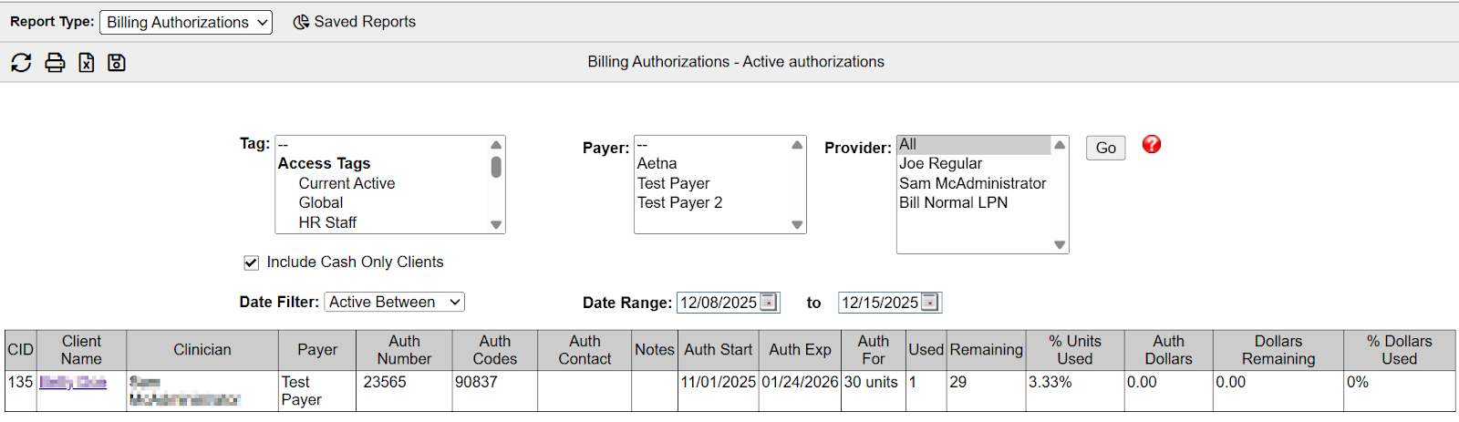Open the Saved Reports link
1459x422 pixels.
(x=355, y=22)
